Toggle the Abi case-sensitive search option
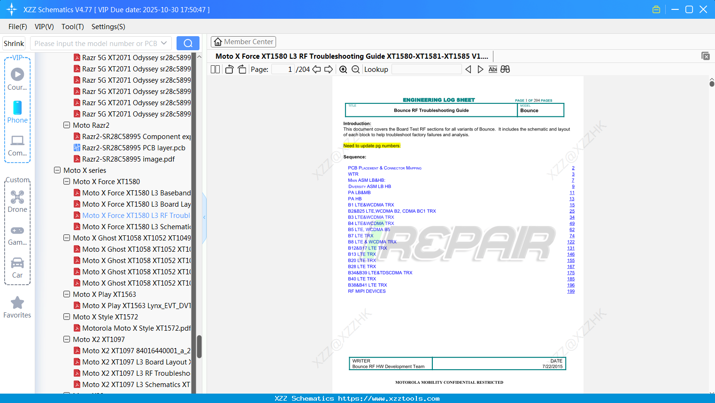The width and height of the screenshot is (715, 403). pos(492,69)
